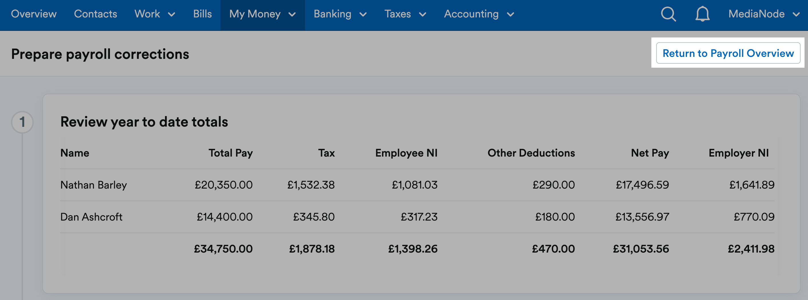
Task: Click the MediaNode account name
Action: coord(756,14)
